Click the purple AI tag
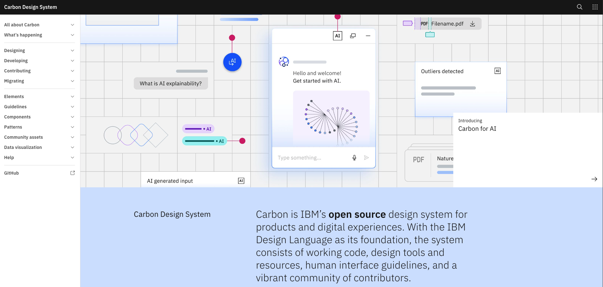The image size is (603, 287). 198,129
